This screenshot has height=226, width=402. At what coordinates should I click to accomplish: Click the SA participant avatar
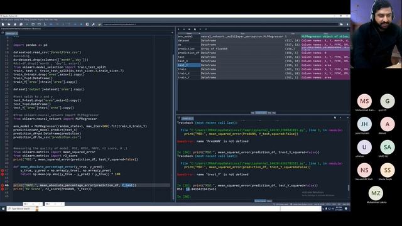point(388,147)
